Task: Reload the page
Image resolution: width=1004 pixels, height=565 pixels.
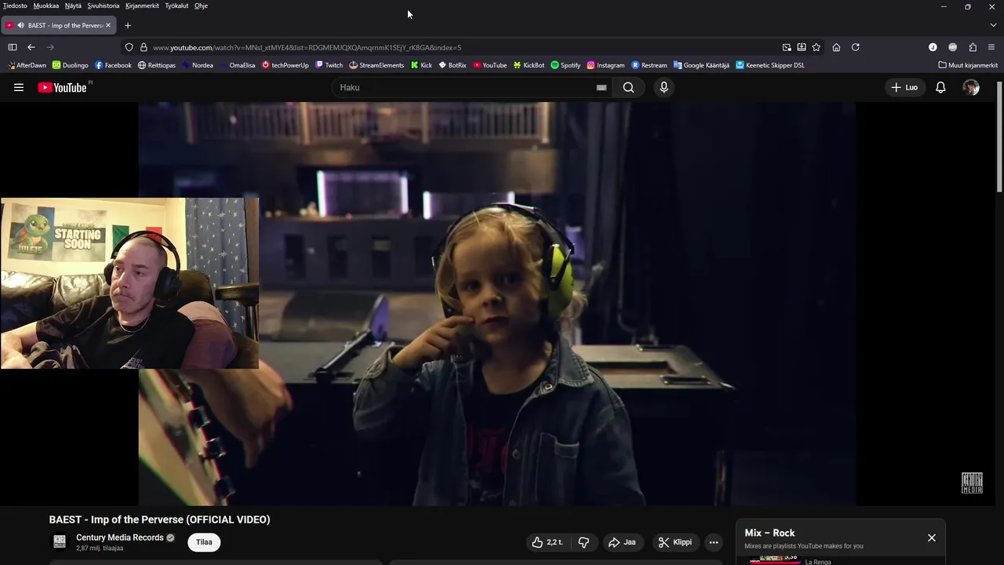Action: coord(856,47)
